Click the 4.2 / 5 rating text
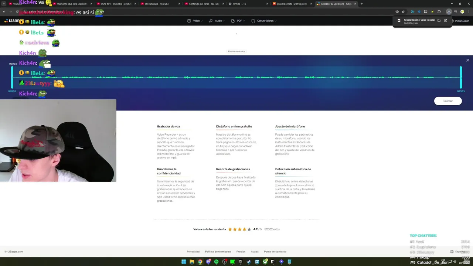Viewport: 473px width, 266px height. pyautogui.click(x=258, y=229)
